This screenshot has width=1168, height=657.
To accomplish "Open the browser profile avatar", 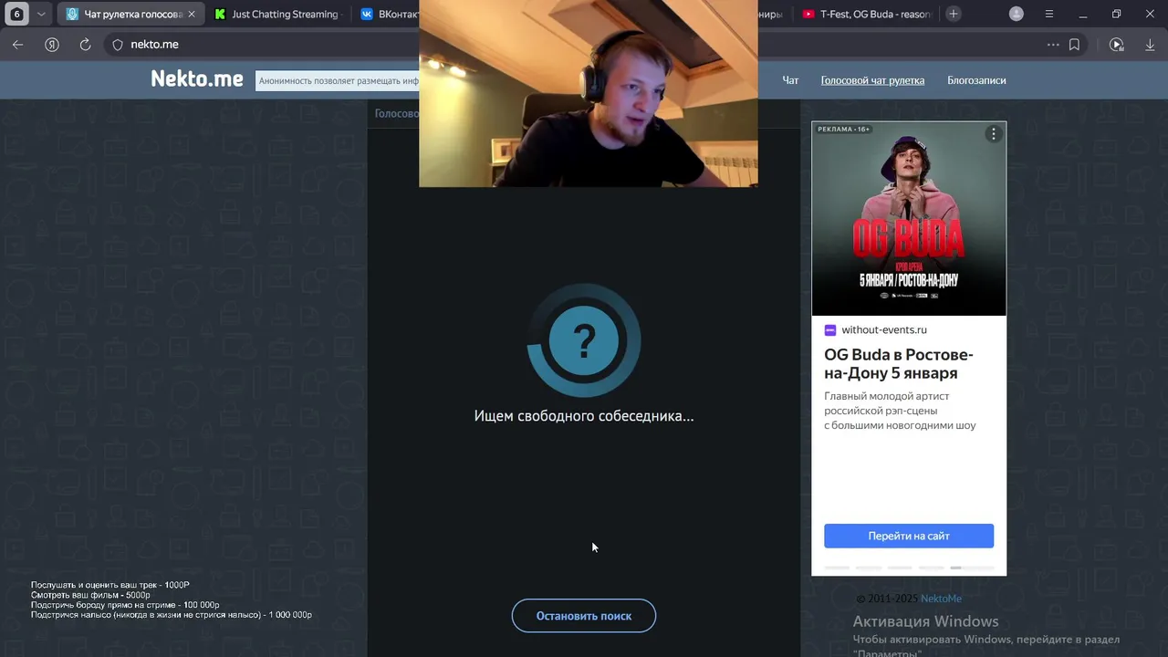I will coord(1017,14).
